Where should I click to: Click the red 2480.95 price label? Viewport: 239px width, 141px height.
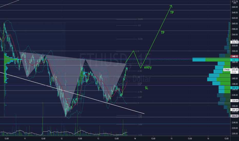click(235, 56)
